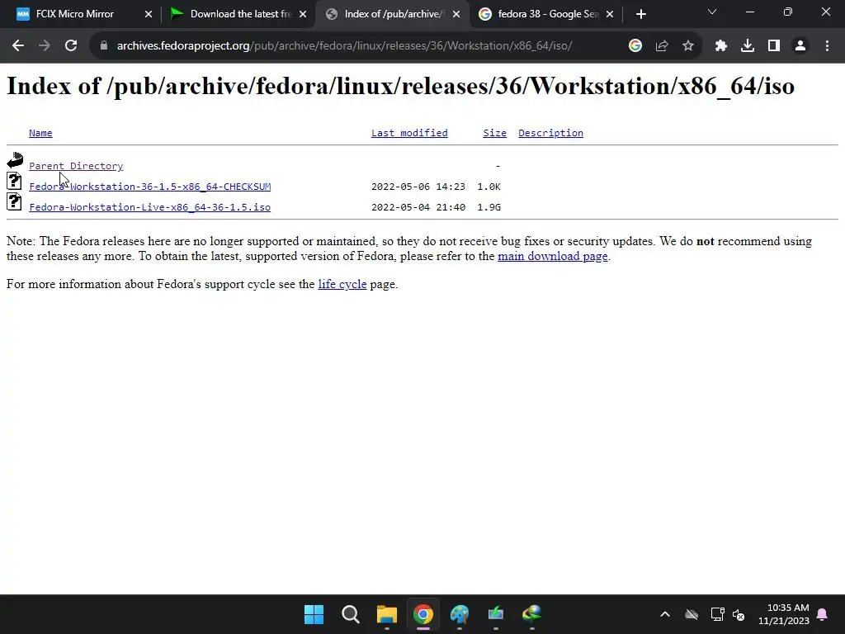Go back to the previous page
This screenshot has height=634, width=845.
tap(18, 46)
